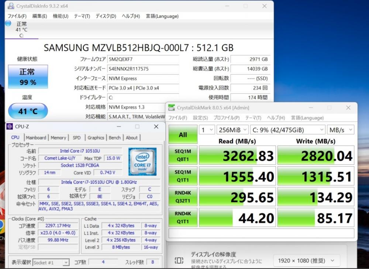The width and height of the screenshot is (369, 269).
Task: Open the MB/s unit dropdown
Action: pyautogui.click(x=341, y=130)
